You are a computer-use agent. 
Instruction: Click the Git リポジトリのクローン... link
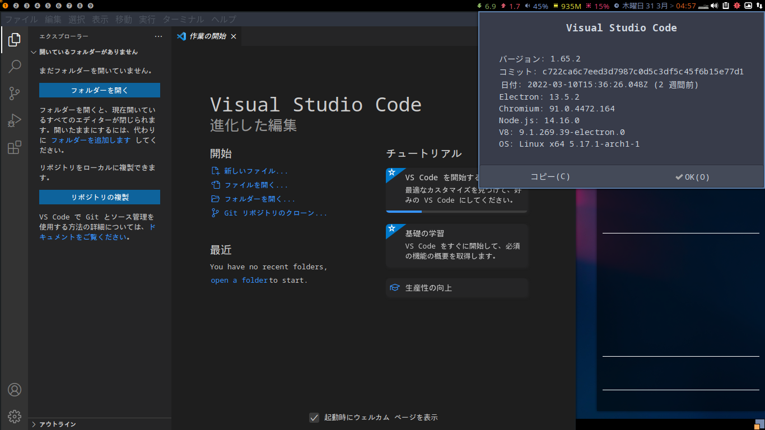click(x=276, y=213)
